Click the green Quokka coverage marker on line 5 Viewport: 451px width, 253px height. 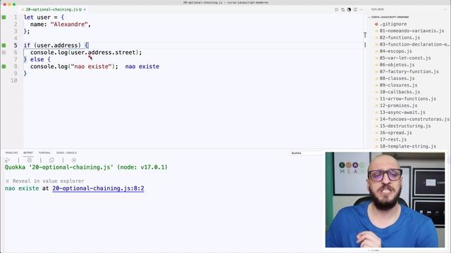(x=4, y=45)
